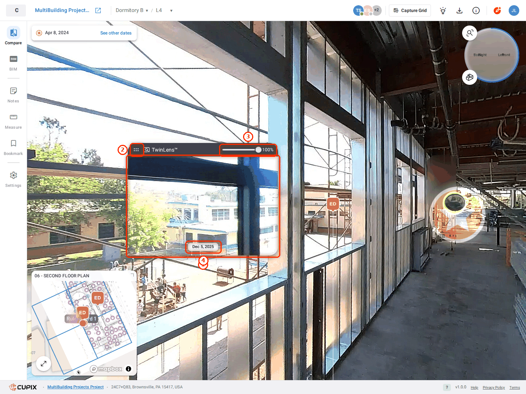Click the search view icon near compass
The image size is (526, 394).
pyautogui.click(x=470, y=33)
